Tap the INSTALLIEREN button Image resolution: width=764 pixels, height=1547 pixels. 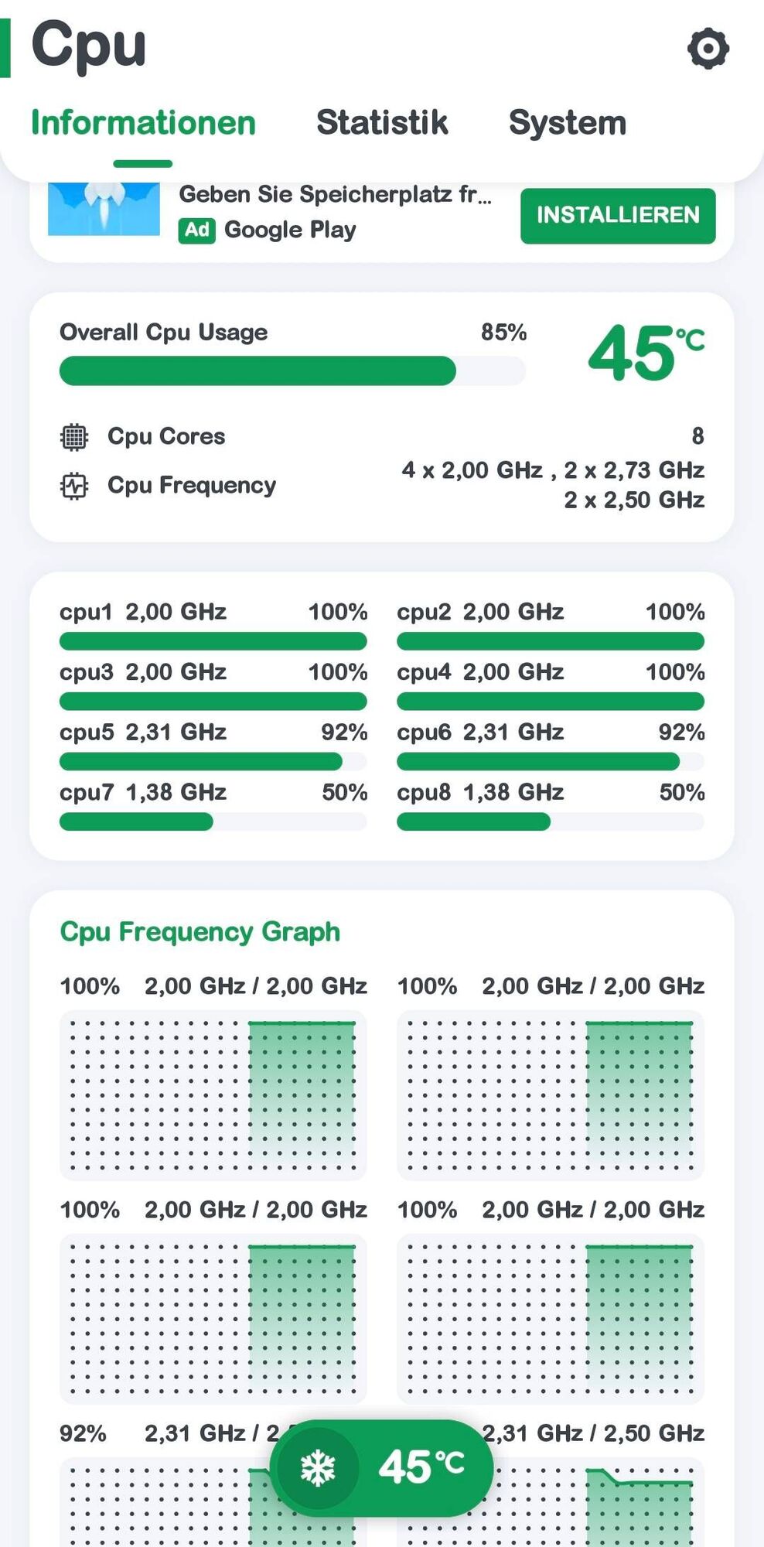tap(618, 215)
